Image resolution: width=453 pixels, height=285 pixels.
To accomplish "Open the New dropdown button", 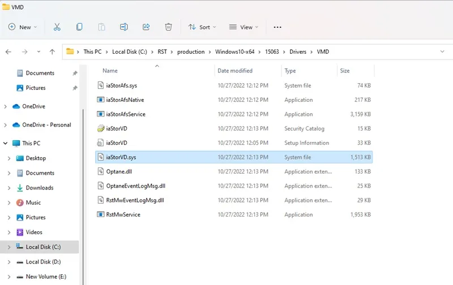I will [23, 27].
